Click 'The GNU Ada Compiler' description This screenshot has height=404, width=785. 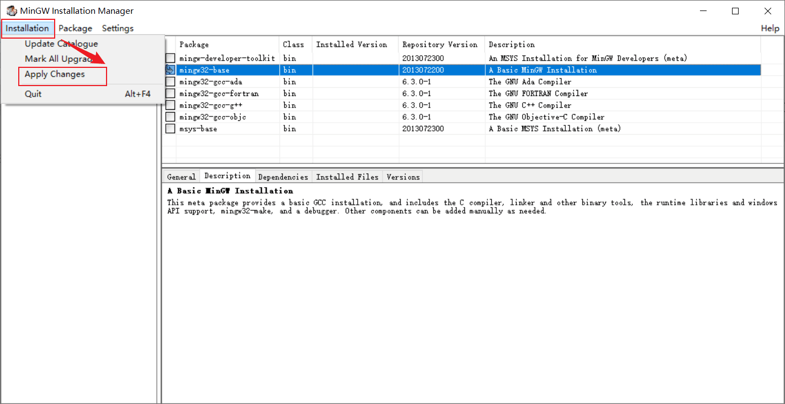[530, 82]
